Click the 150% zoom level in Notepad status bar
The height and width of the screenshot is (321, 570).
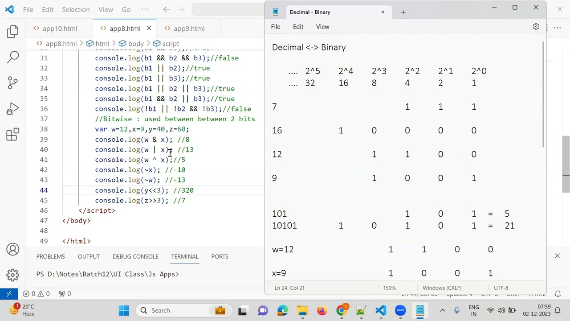coord(390,288)
